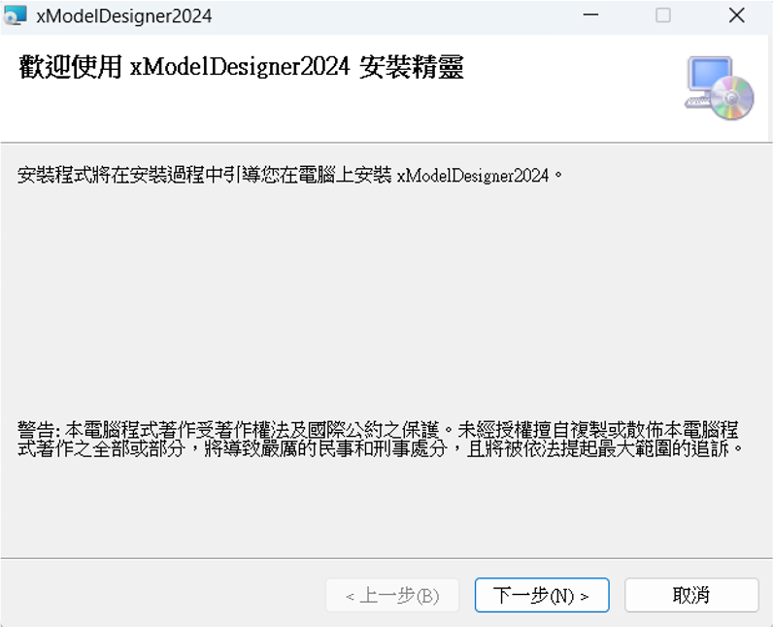773x627 pixels.
Task: Click the greyed-out maximize window button
Action: point(663,16)
